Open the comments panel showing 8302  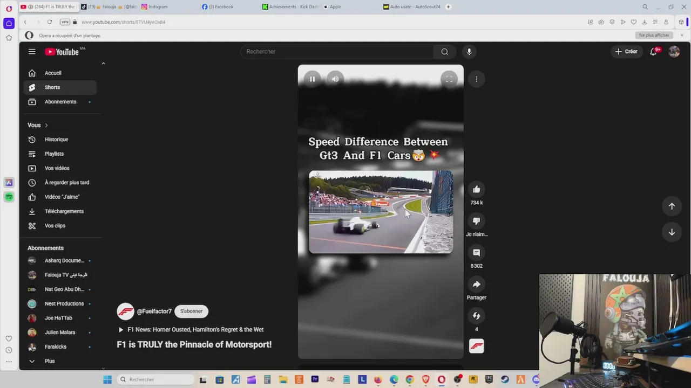pos(476,252)
